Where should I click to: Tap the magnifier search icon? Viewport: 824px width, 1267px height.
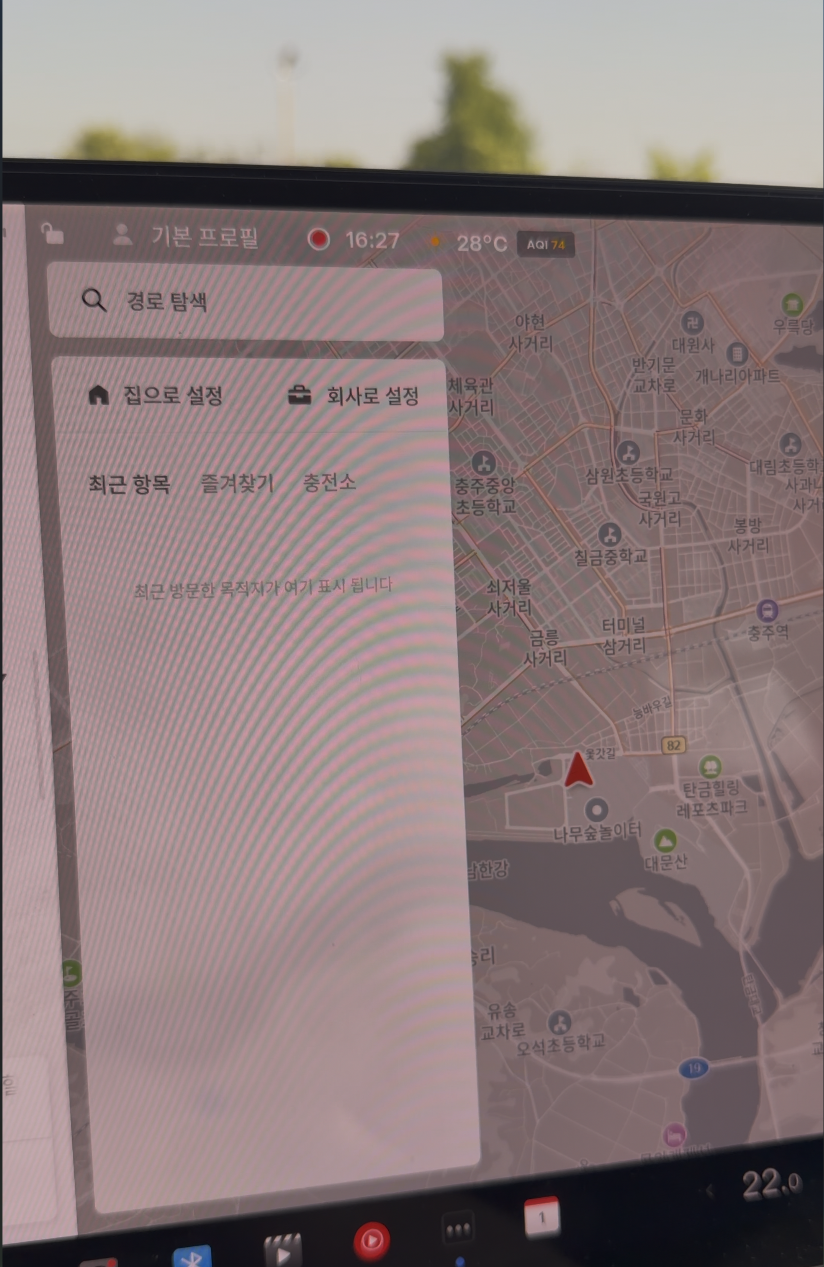[94, 300]
